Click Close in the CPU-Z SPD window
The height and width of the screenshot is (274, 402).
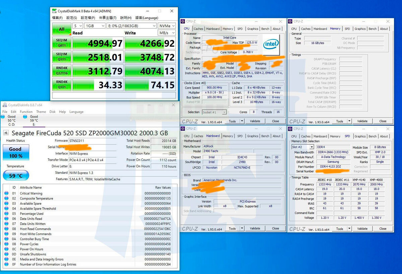(x=383, y=228)
